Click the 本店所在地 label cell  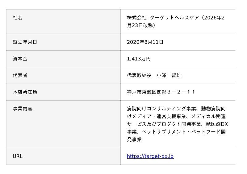(x=25, y=92)
